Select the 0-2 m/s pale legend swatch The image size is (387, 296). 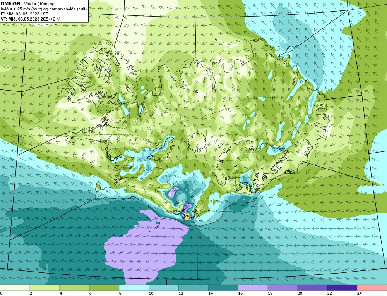point(15,288)
